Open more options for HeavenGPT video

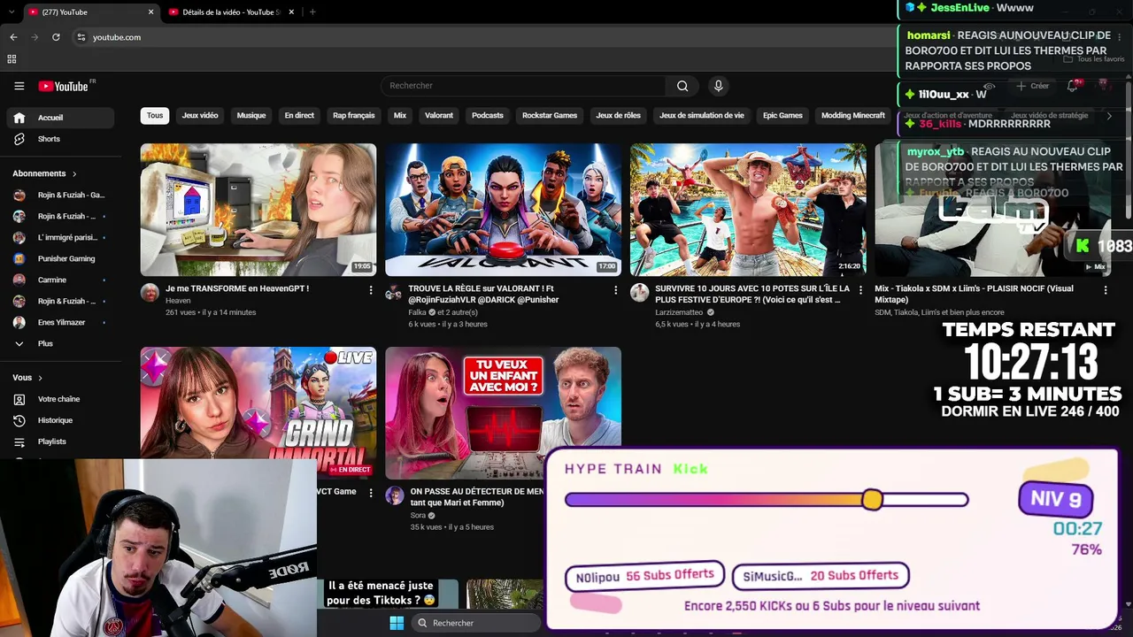point(371,290)
